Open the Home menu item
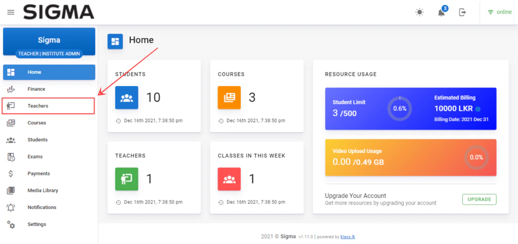This screenshot has height=244, width=518. pos(49,72)
